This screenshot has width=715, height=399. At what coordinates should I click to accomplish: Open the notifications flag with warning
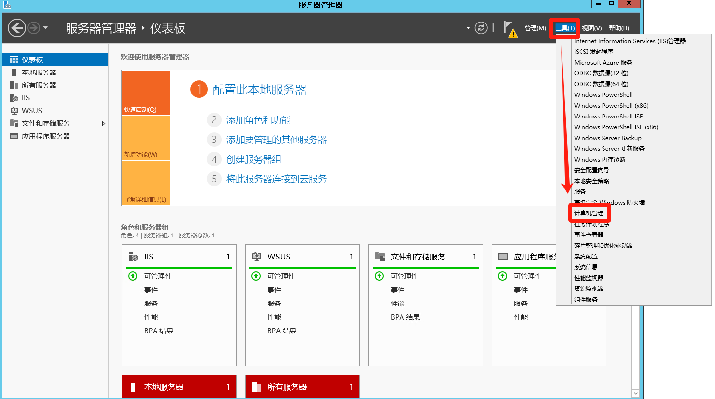coord(509,28)
